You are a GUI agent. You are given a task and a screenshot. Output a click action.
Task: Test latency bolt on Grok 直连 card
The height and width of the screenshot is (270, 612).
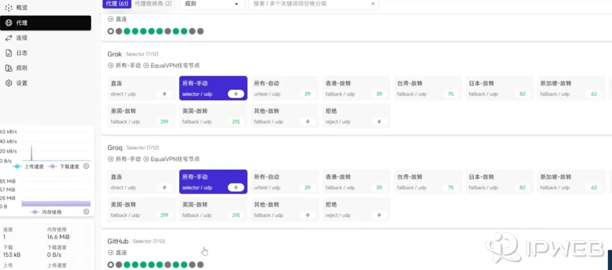coord(164,94)
